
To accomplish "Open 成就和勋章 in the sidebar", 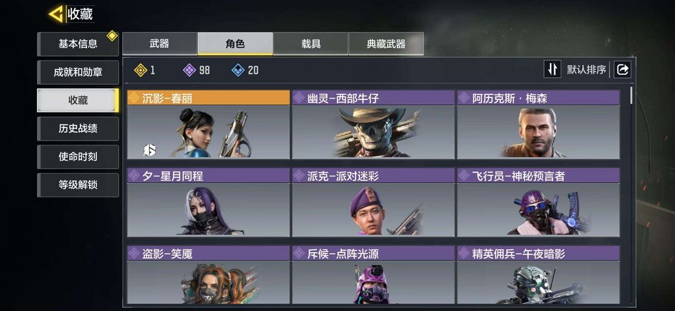I will tap(78, 72).
